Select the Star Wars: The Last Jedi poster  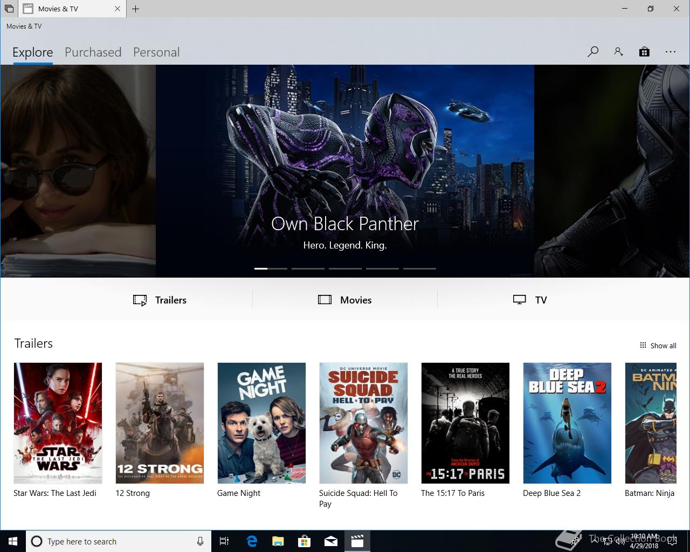pos(58,423)
